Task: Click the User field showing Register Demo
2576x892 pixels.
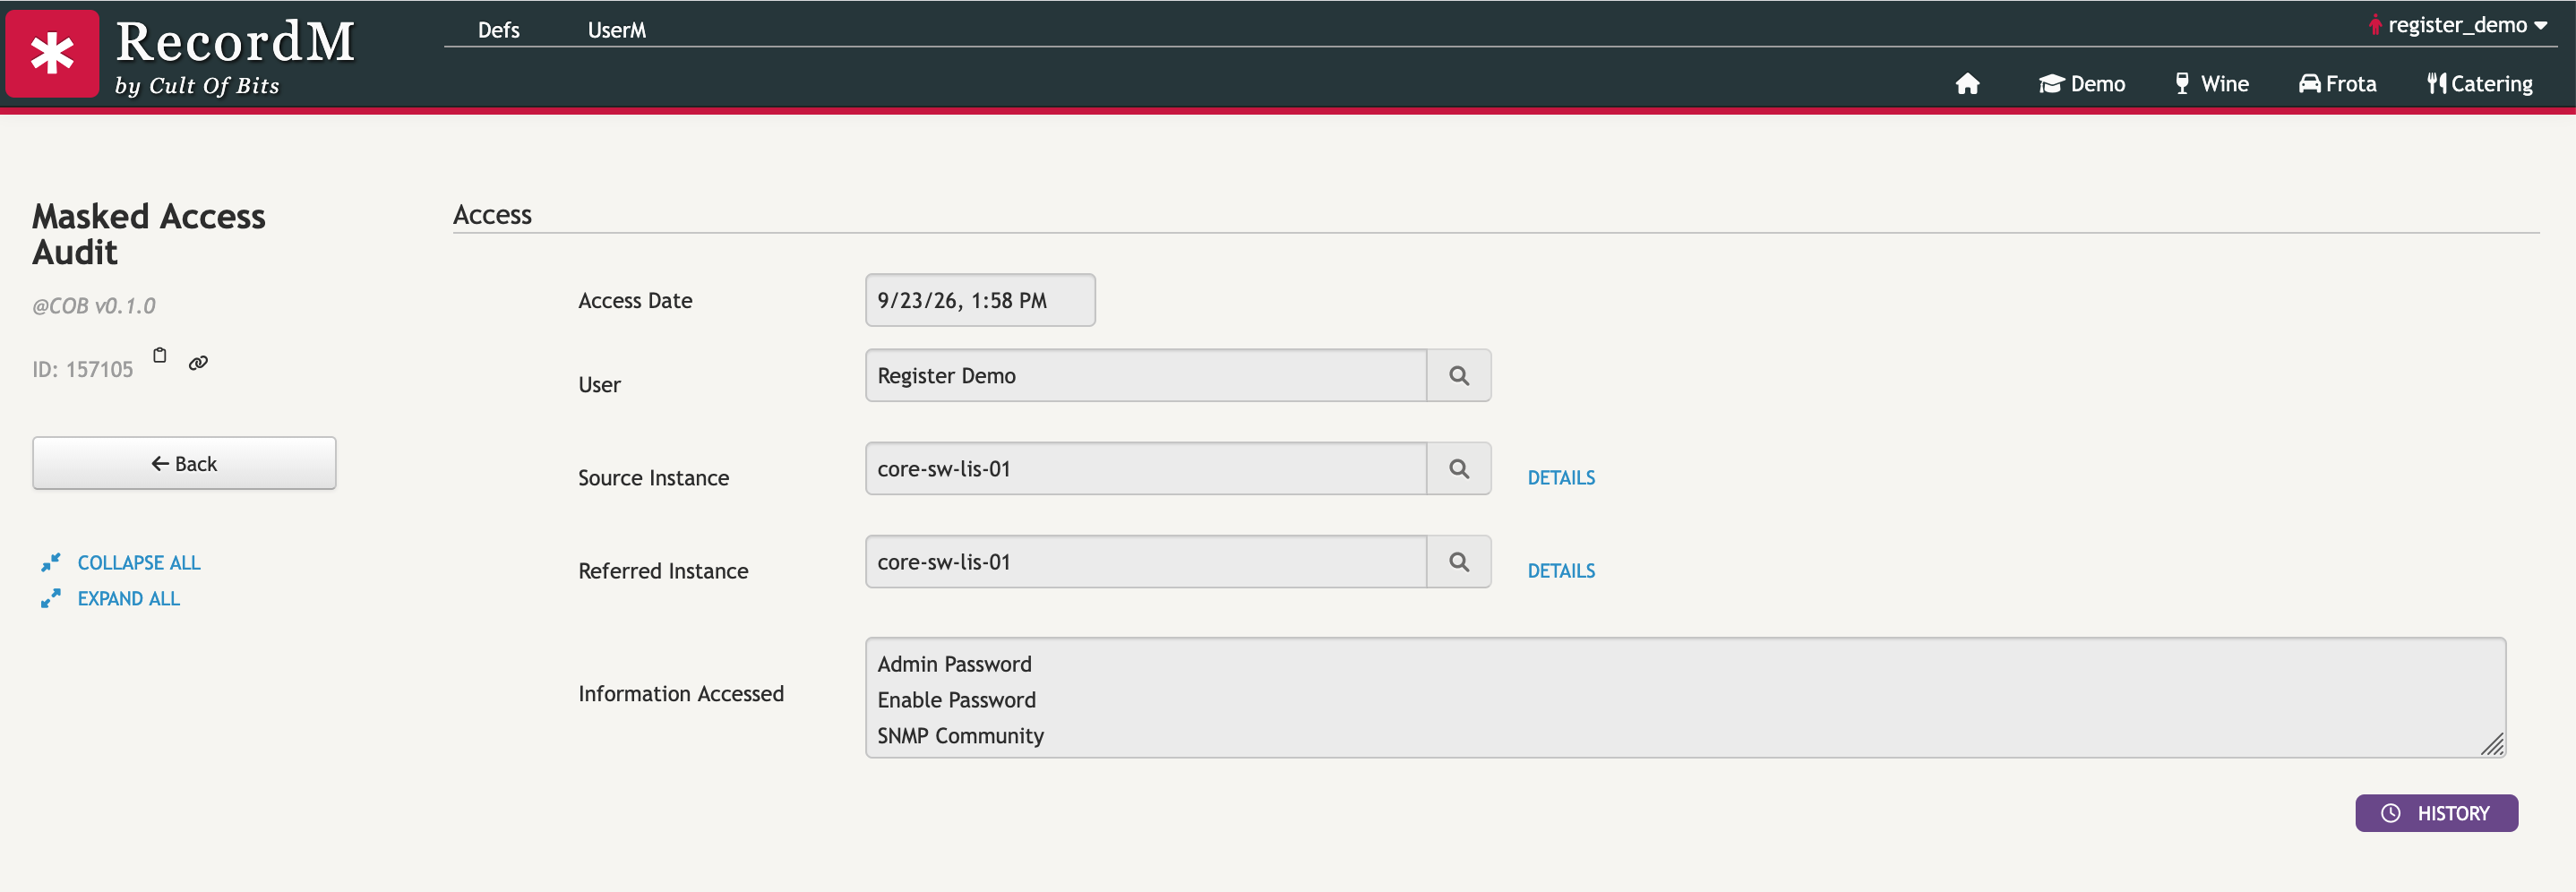Action: (x=1146, y=375)
